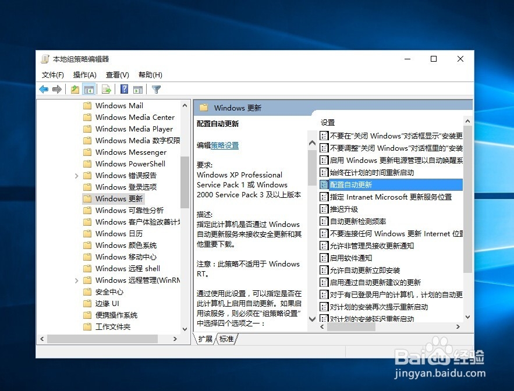Viewport: 514px width, 391px height.
Task: Click the description pane scroll up arrow
Action: click(313, 143)
